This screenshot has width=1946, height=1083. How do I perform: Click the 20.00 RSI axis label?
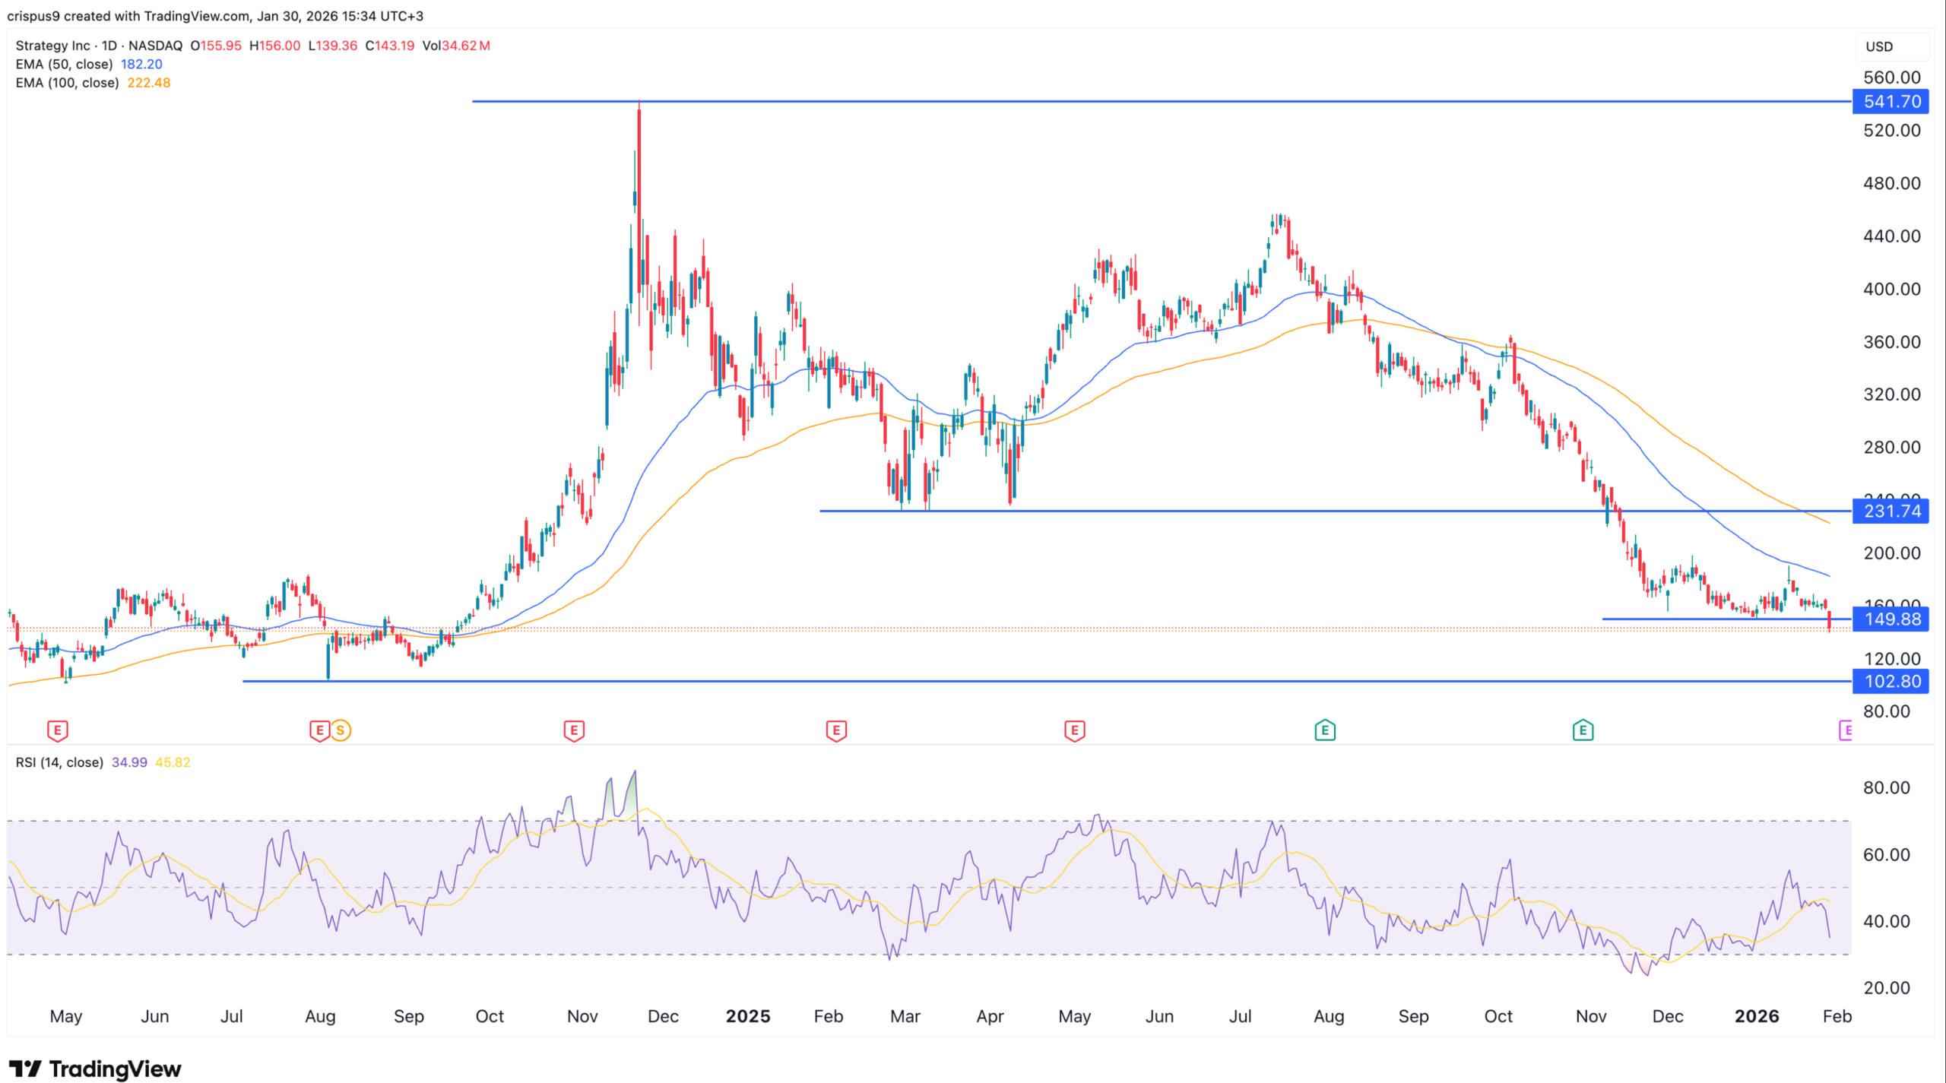[1886, 988]
